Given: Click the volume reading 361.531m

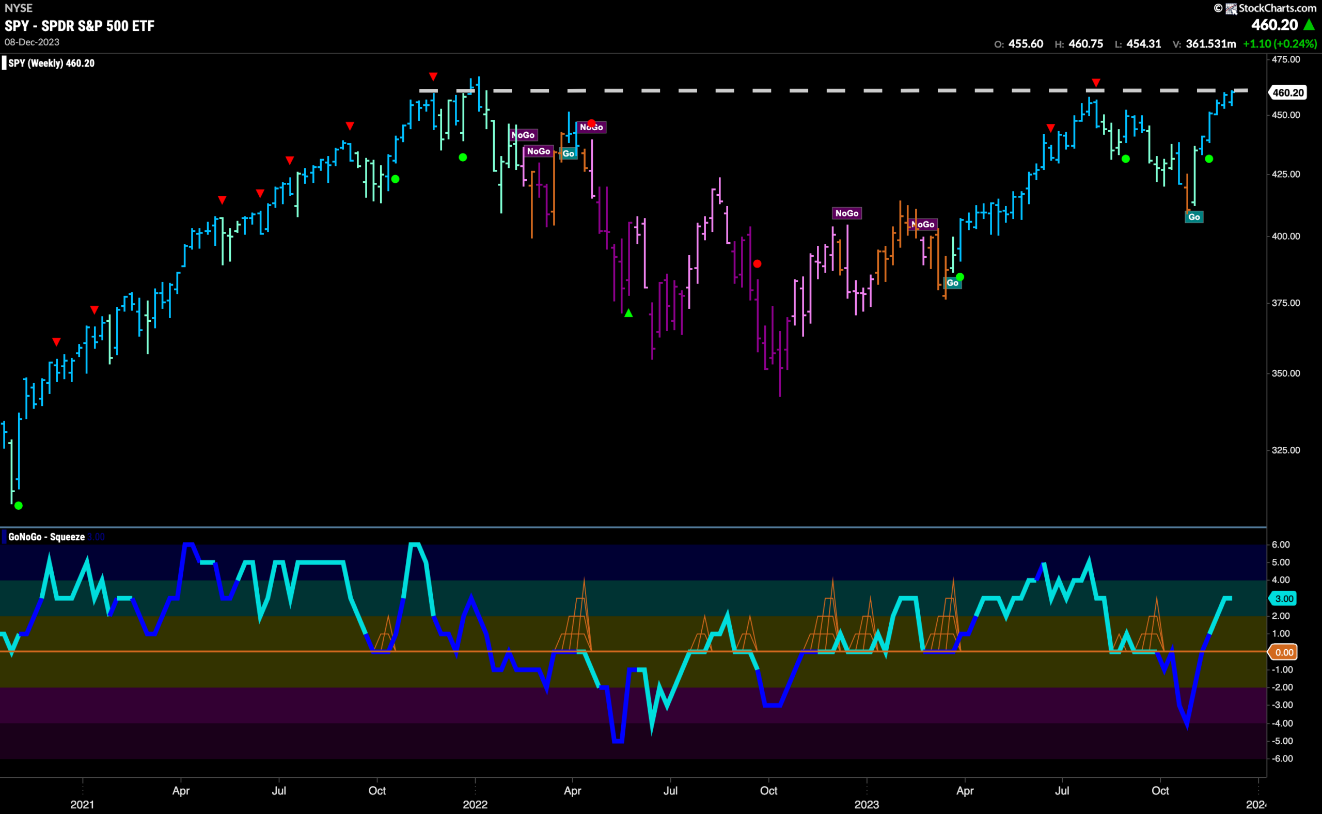Looking at the screenshot, I should [1210, 43].
